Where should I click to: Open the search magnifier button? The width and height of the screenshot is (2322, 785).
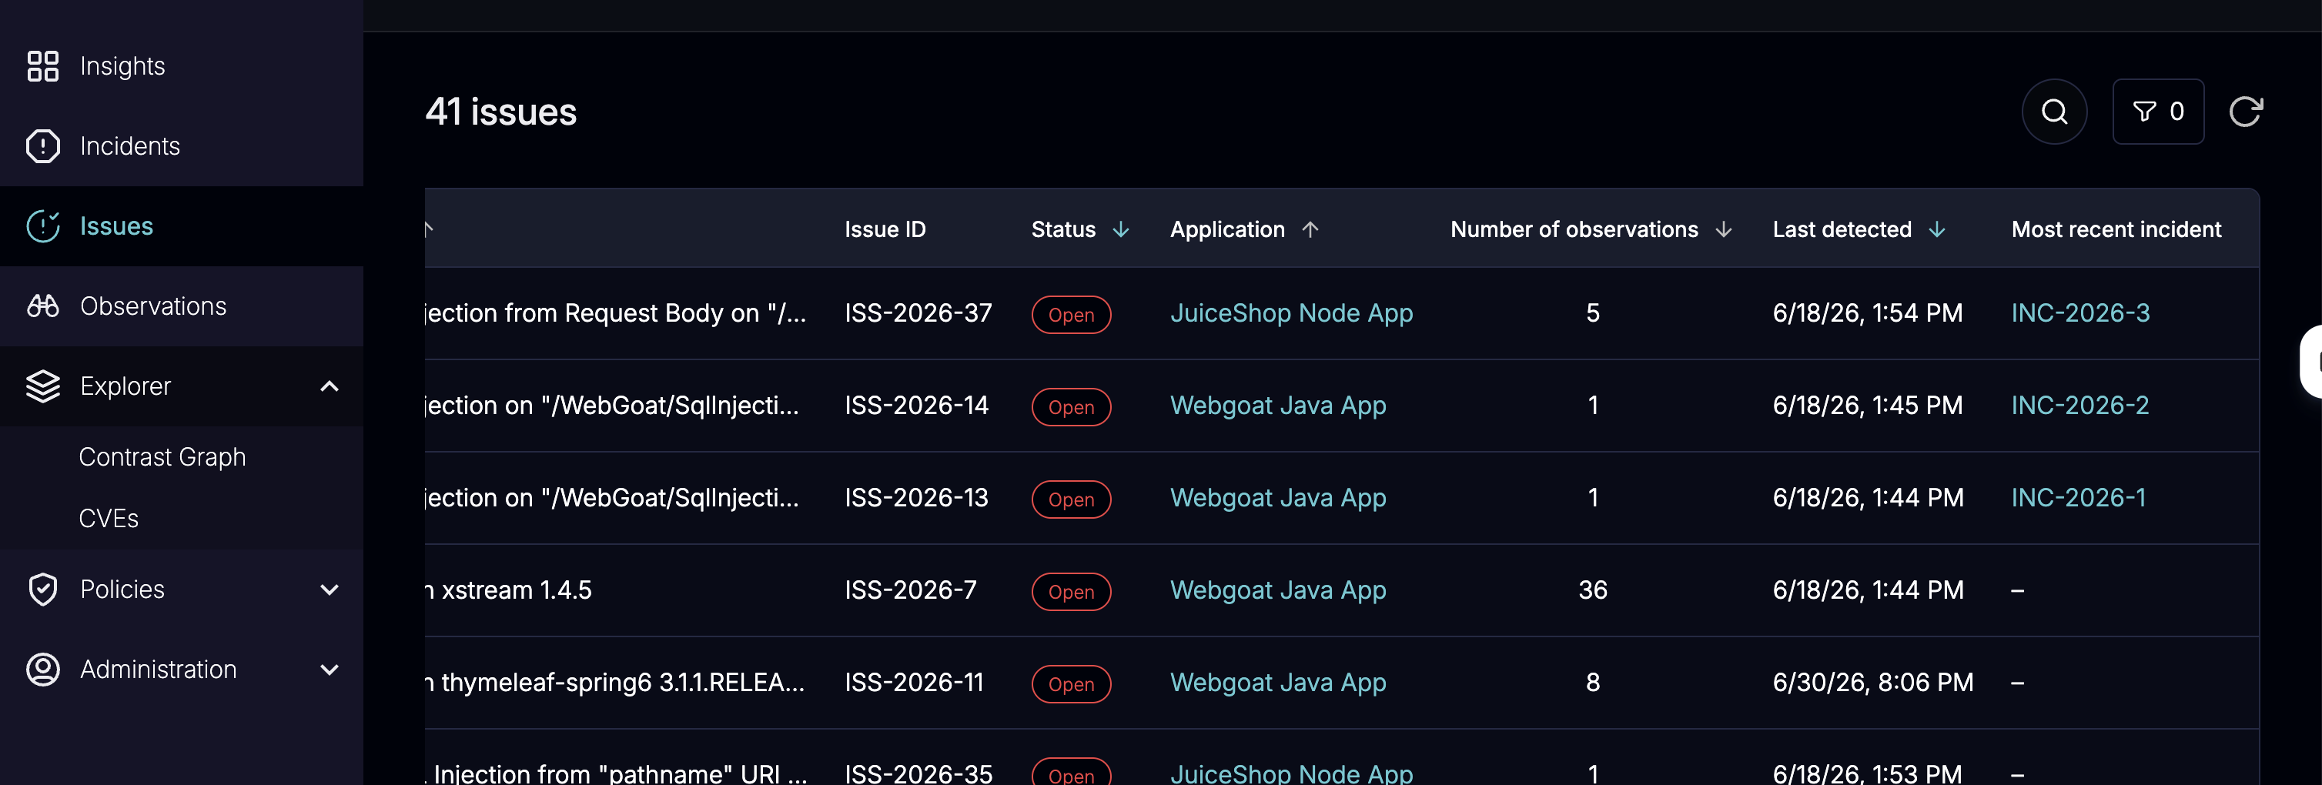tap(2054, 112)
